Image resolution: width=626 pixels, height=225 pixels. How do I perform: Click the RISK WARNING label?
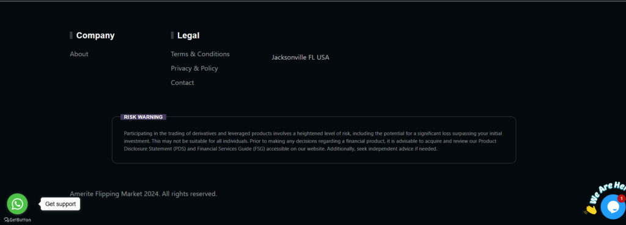(143, 117)
